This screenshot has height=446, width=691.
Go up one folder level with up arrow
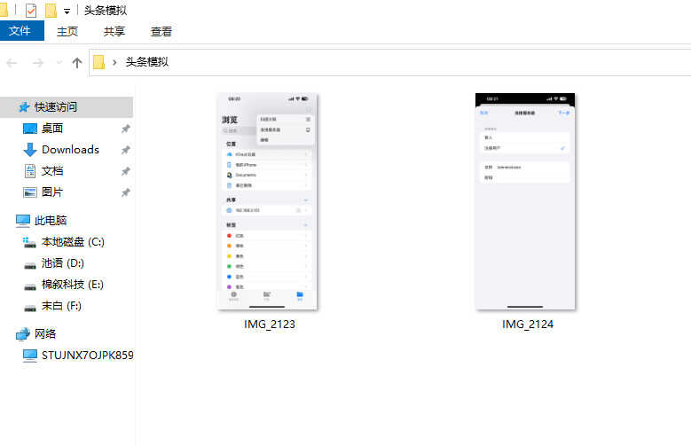(77, 62)
